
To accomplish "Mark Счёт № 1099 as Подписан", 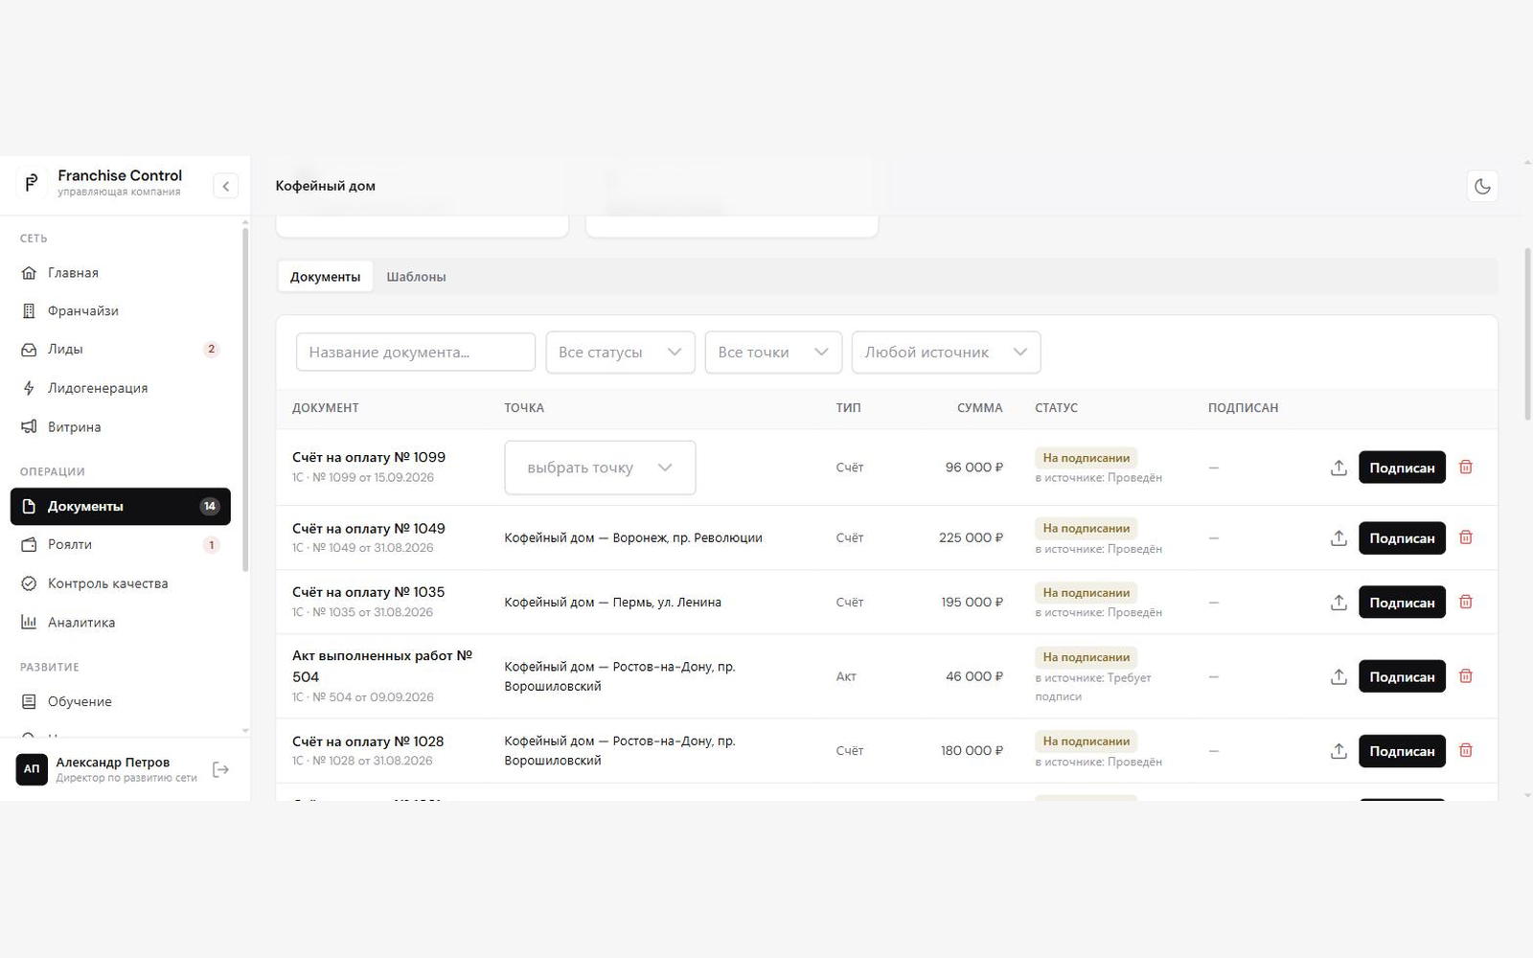I will tap(1402, 468).
